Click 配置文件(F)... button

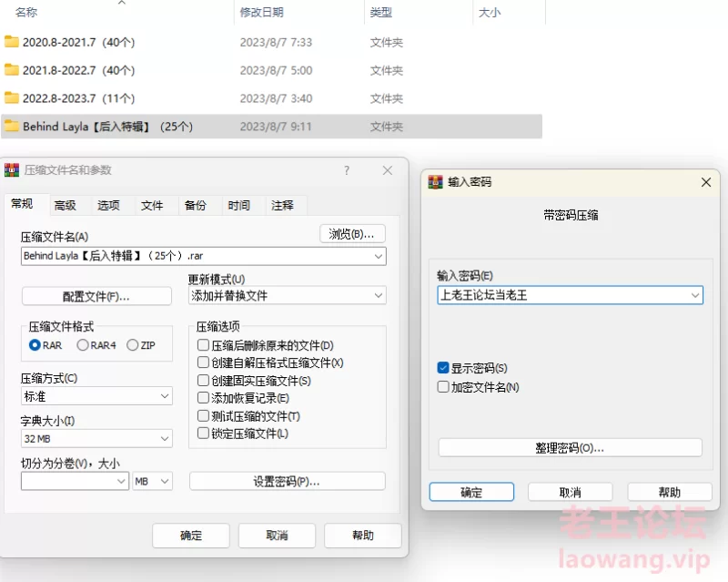[96, 297]
